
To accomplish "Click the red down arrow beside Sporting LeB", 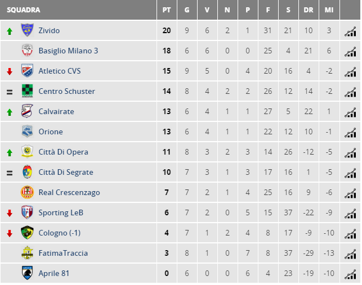I will click(10, 213).
